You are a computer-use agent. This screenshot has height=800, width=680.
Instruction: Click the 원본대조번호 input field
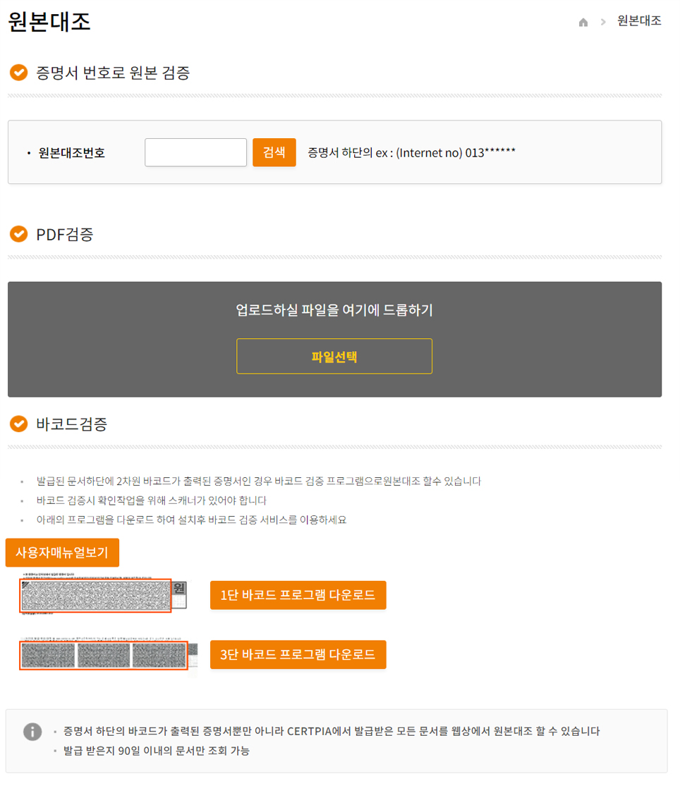[x=195, y=152]
